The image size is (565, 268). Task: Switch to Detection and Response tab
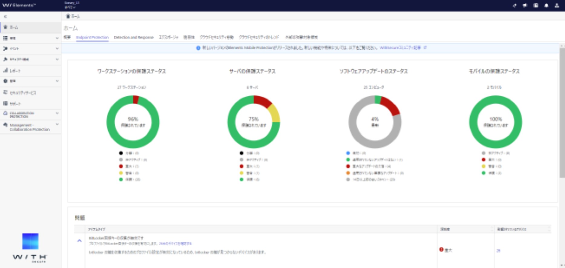coord(134,37)
